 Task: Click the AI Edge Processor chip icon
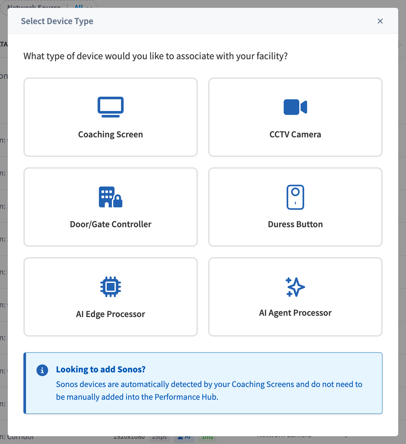pos(111,287)
